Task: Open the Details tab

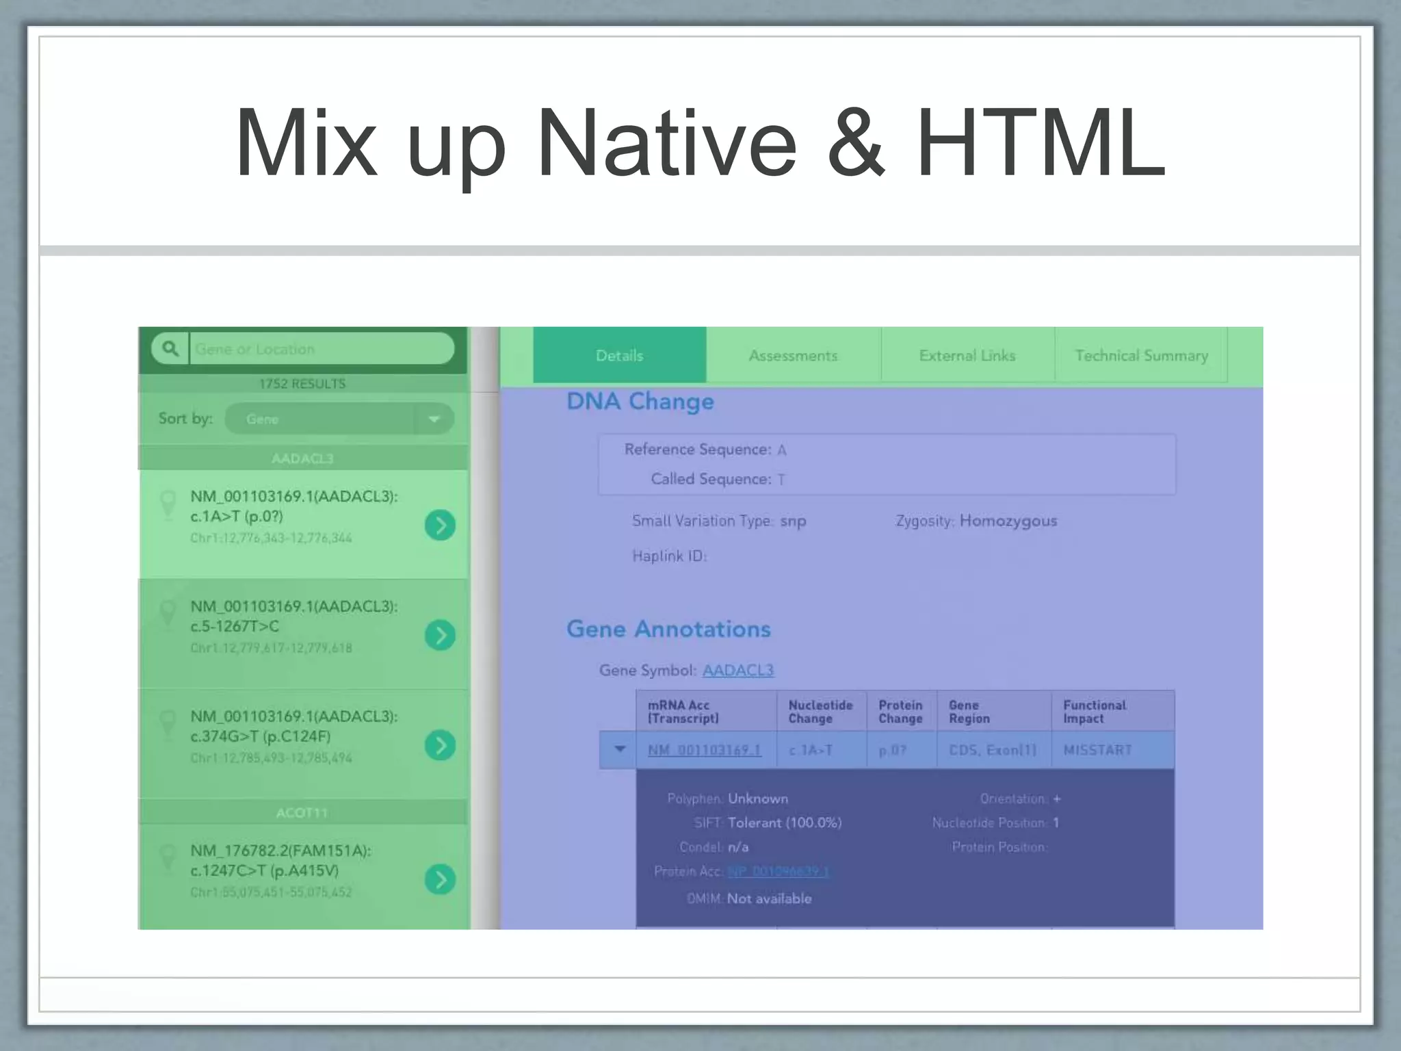Action: click(x=620, y=355)
